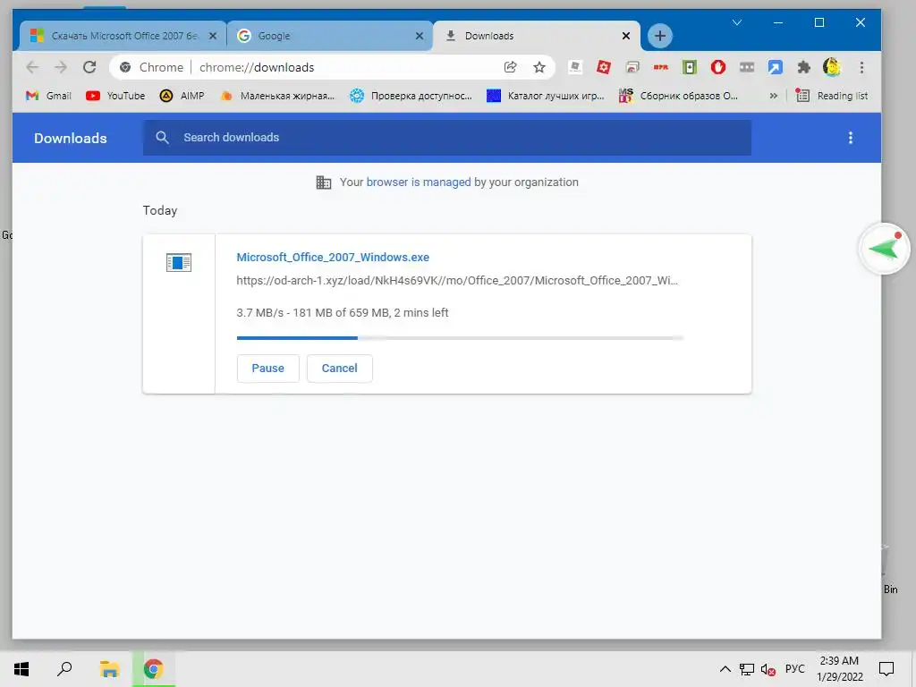Image resolution: width=916 pixels, height=687 pixels.
Task: Open the 'browser is managed' link
Action: [419, 182]
